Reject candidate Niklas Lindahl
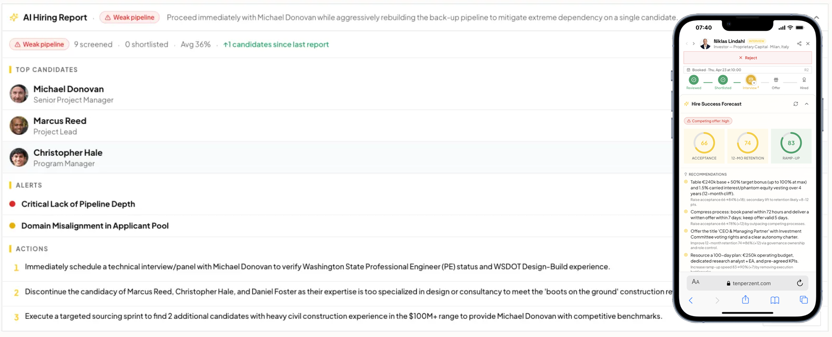 point(747,58)
